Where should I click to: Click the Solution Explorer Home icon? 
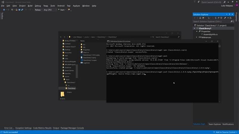(200, 18)
